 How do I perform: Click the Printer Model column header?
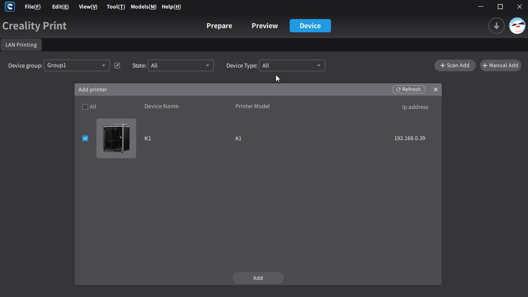click(252, 106)
